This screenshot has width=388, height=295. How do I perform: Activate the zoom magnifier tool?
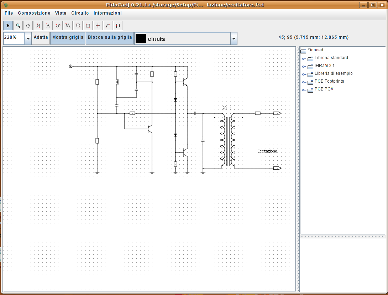coord(18,26)
